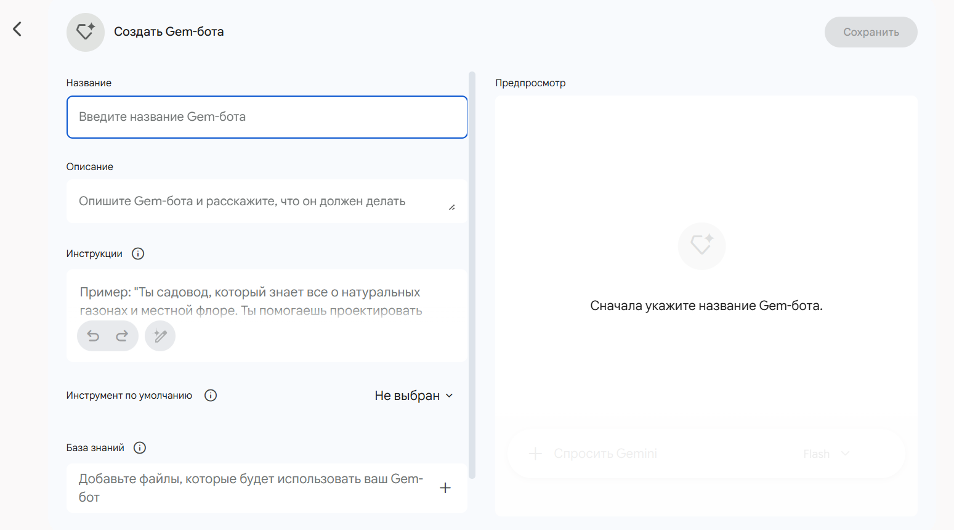This screenshot has width=954, height=530.
Task: Undo the last instruction edit
Action: point(93,336)
